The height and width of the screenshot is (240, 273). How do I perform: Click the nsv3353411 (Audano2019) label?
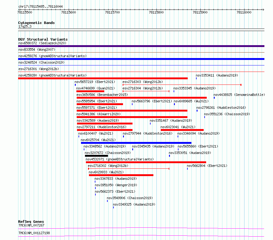pos(217,75)
